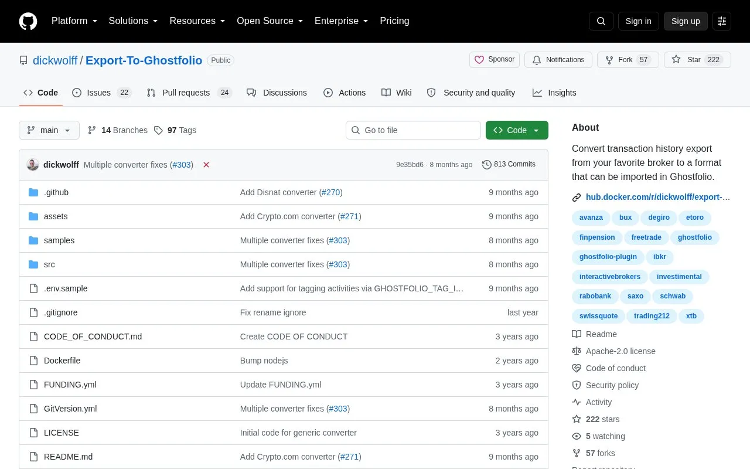Screen dimensions: 750x469
Task: Open commit hash 9e35bd6
Action: click(x=410, y=165)
